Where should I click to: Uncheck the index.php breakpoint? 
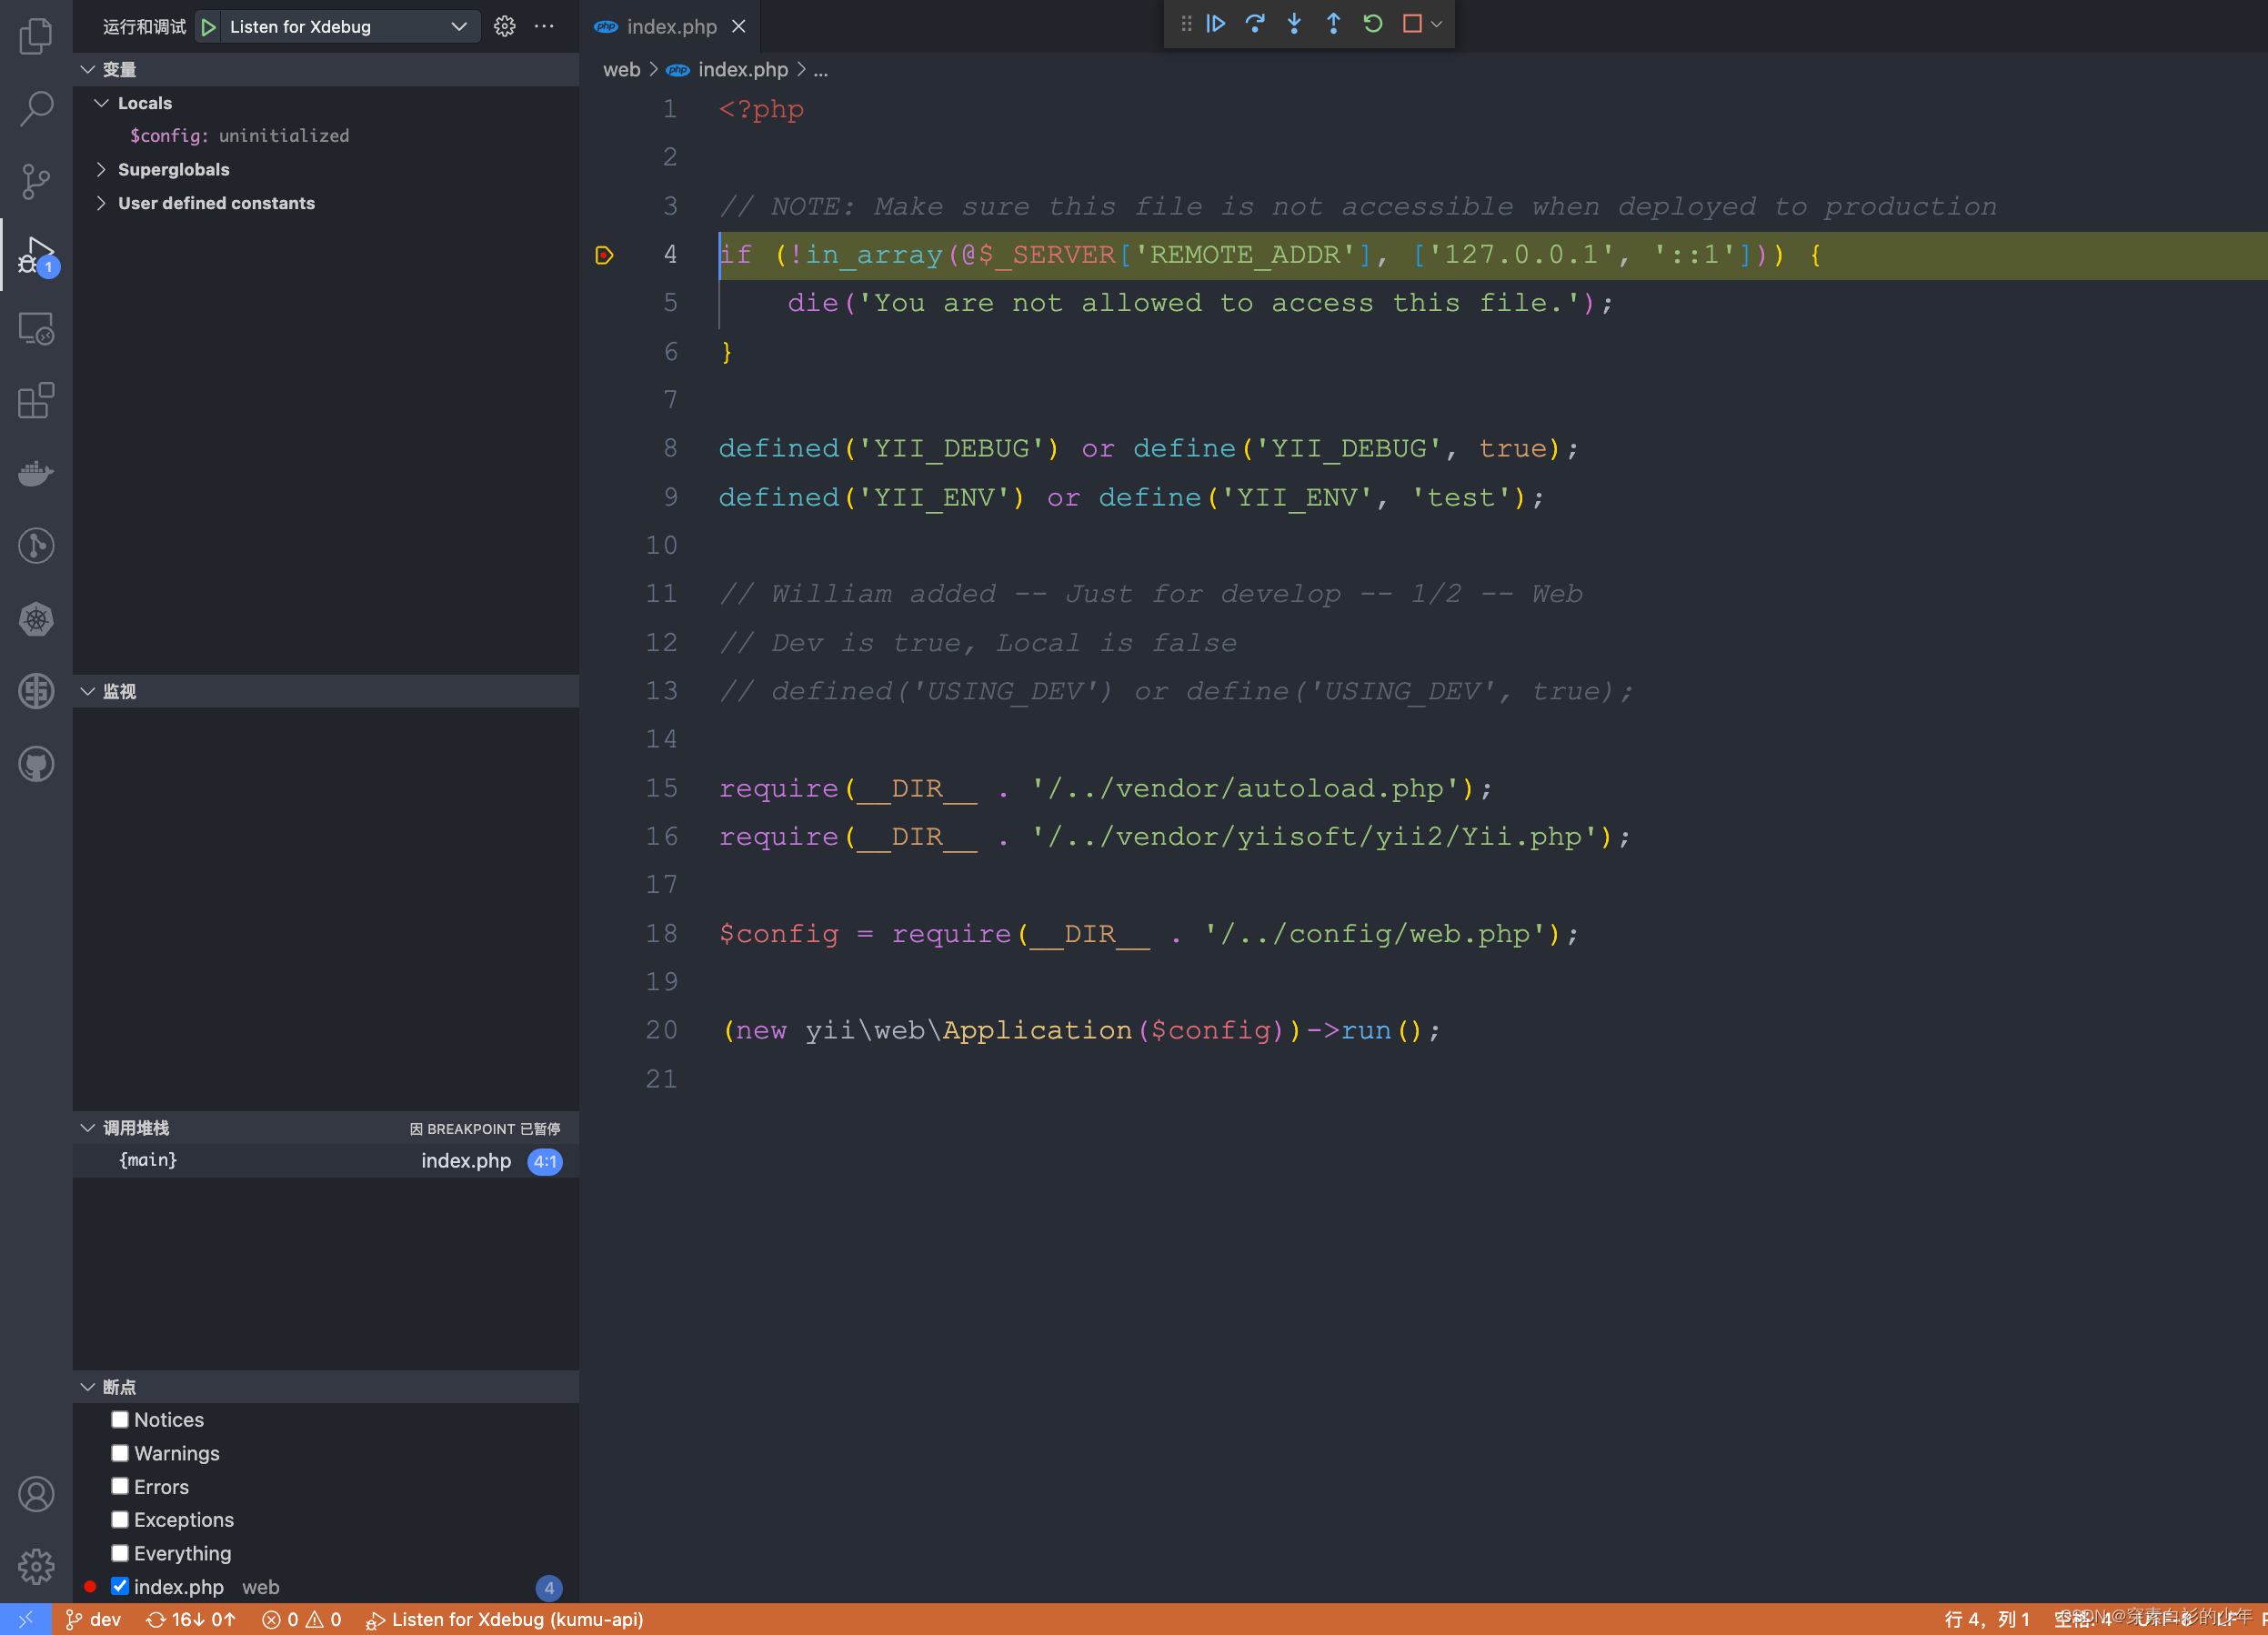[120, 1586]
